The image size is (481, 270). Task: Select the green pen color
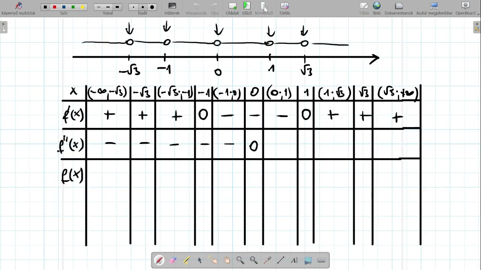[x=73, y=7]
